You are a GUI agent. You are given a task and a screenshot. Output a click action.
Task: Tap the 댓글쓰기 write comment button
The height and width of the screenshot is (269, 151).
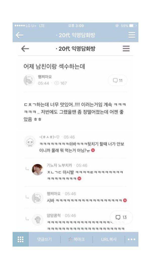click(44, 239)
